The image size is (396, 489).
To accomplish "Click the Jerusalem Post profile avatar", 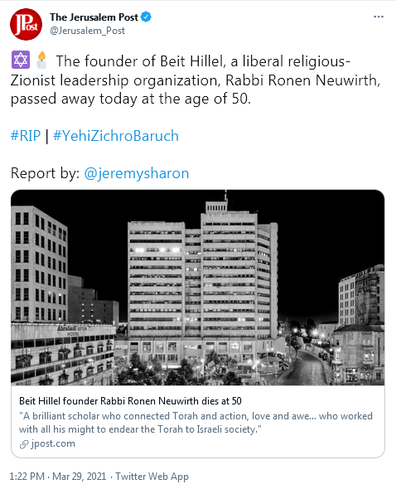I will click(x=26, y=24).
